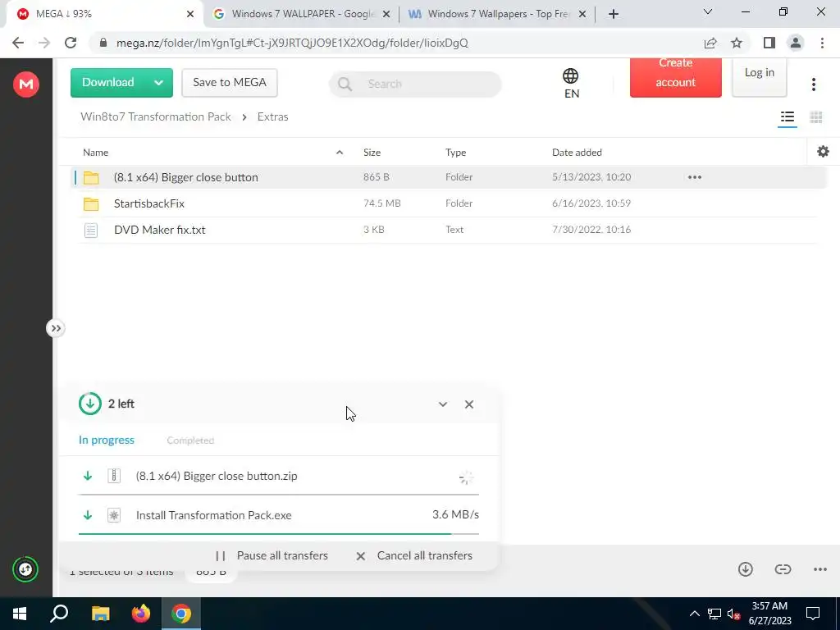The width and height of the screenshot is (840, 630).
Task: Click bottom bar link icon
Action: coord(783,569)
